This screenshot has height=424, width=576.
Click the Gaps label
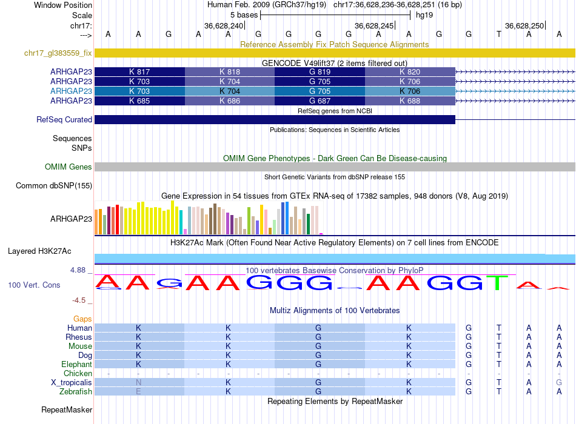[82, 319]
